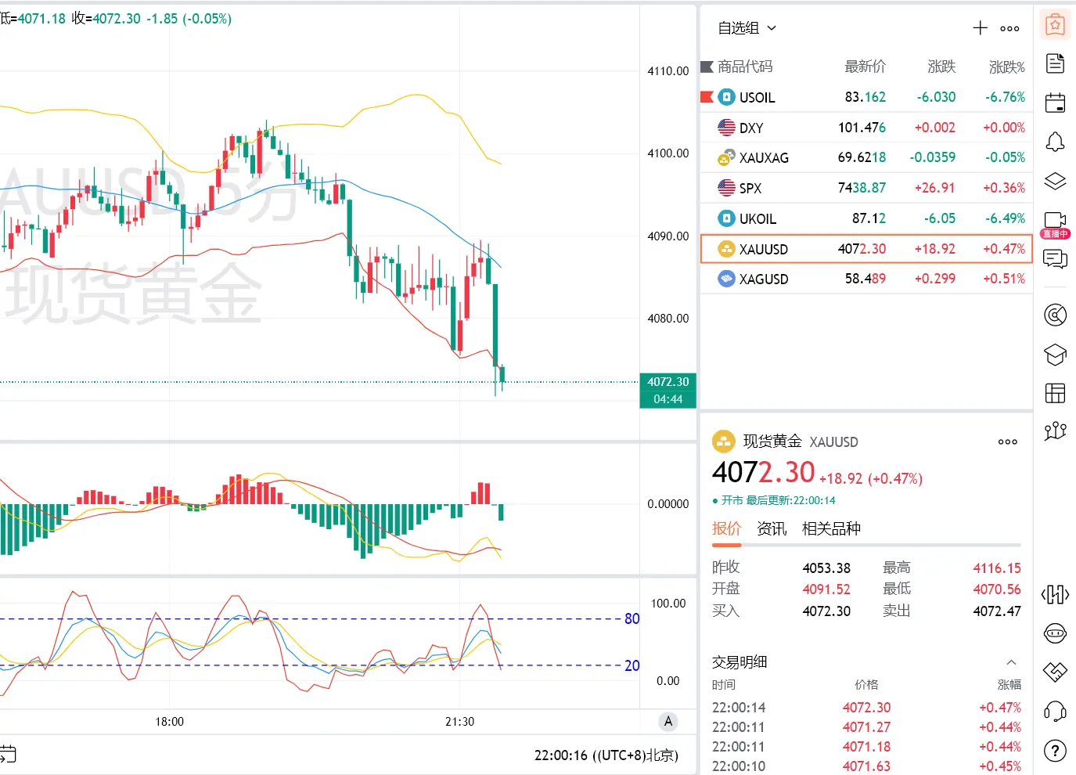Click the 4110.00 price axis label
The image size is (1076, 775).
(x=668, y=71)
